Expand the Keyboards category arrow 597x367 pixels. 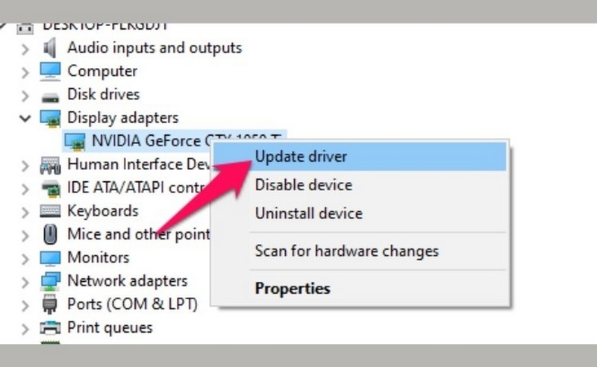(25, 212)
